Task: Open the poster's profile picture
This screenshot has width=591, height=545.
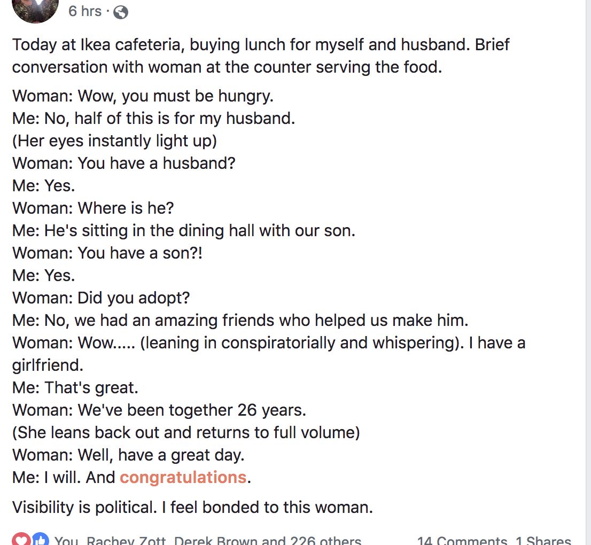Action: (x=35, y=10)
